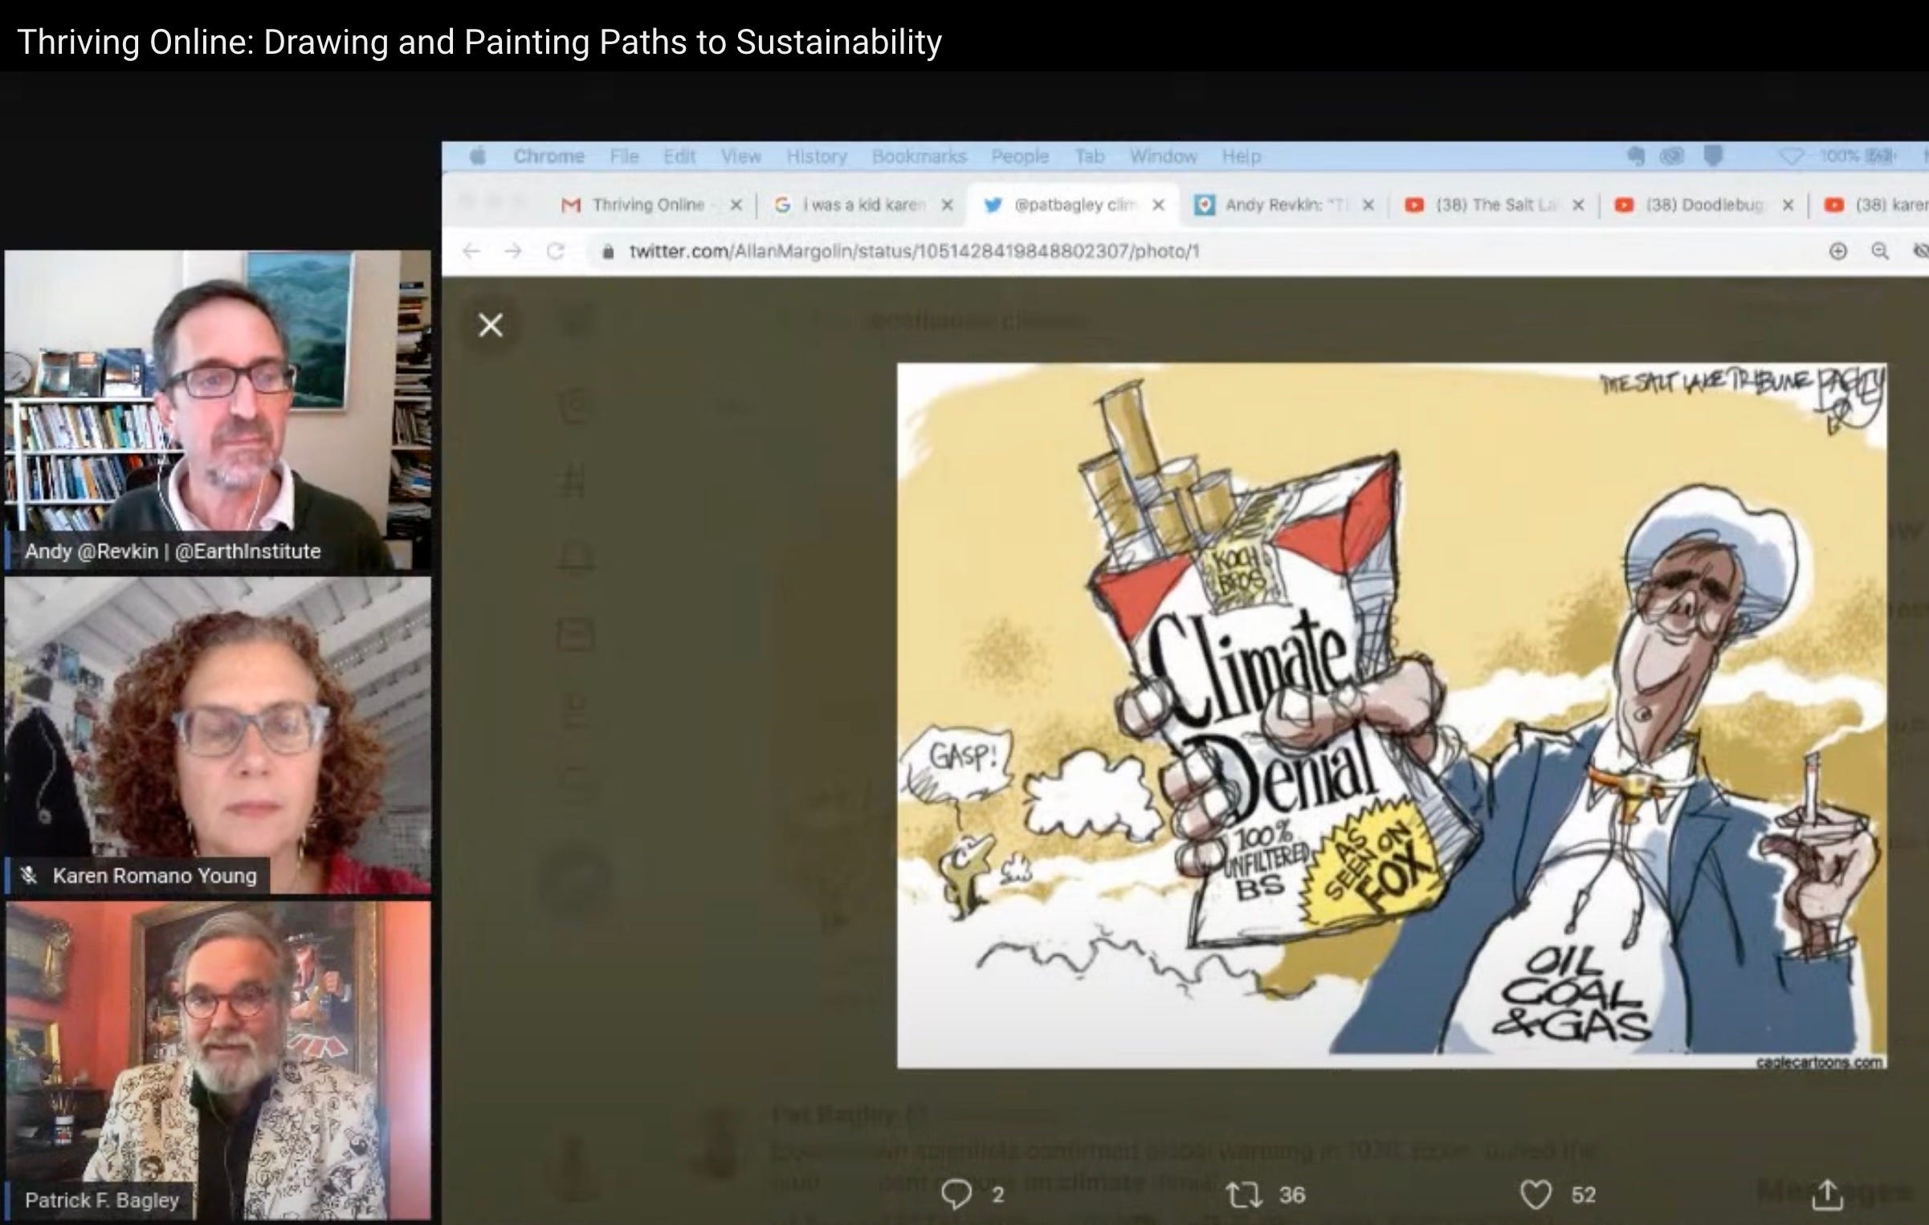
Task: Close the 'I was a kid karen' tab
Action: 948,205
